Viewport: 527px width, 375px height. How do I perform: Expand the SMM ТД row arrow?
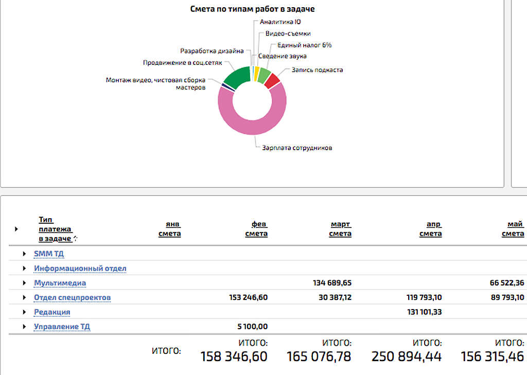coord(24,254)
